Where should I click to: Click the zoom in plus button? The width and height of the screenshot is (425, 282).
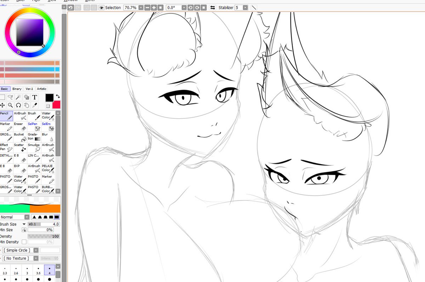point(154,7)
